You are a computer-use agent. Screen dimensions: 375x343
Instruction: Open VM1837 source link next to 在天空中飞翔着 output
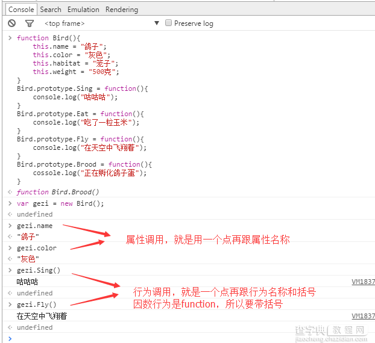click(363, 316)
